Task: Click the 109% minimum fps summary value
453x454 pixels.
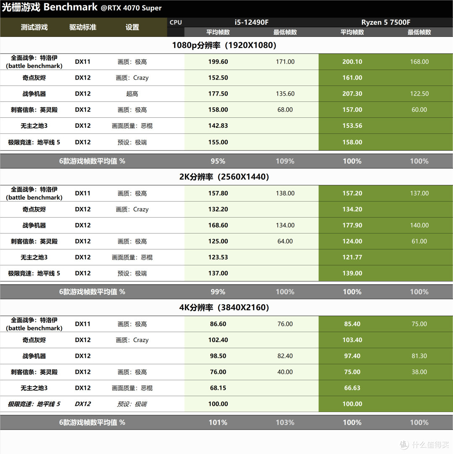Action: 285,161
